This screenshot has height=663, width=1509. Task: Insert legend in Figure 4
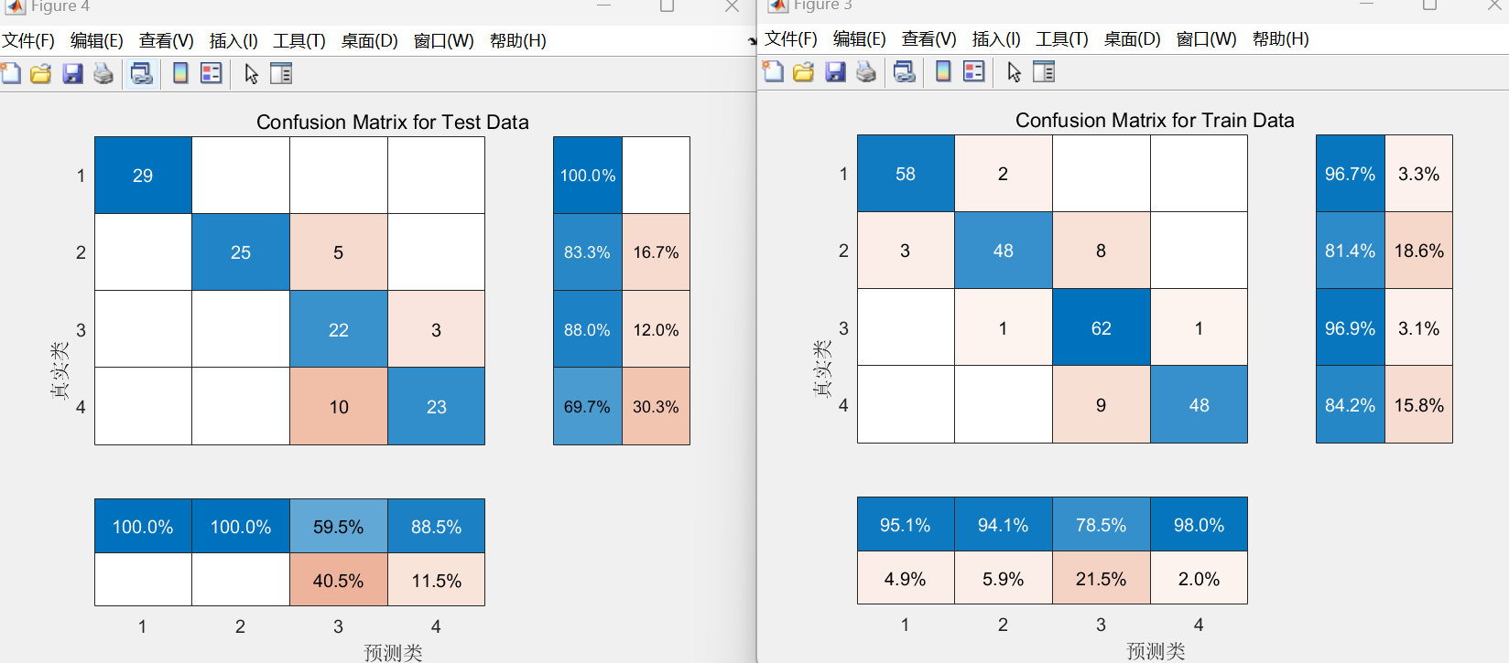click(x=212, y=73)
